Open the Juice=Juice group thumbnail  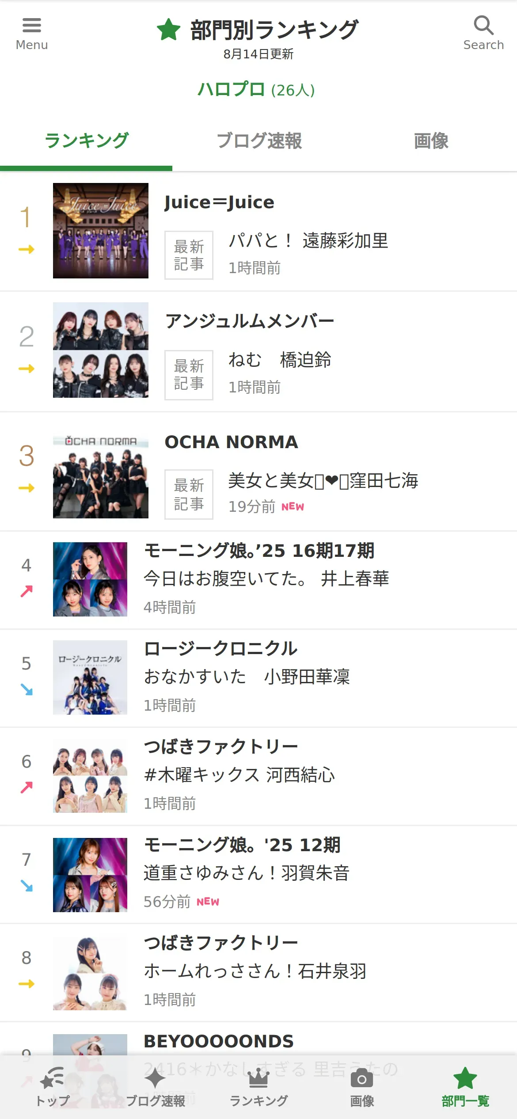(x=101, y=231)
